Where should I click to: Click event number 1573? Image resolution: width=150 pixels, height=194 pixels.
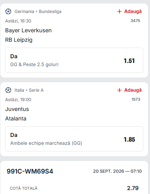click(x=136, y=100)
